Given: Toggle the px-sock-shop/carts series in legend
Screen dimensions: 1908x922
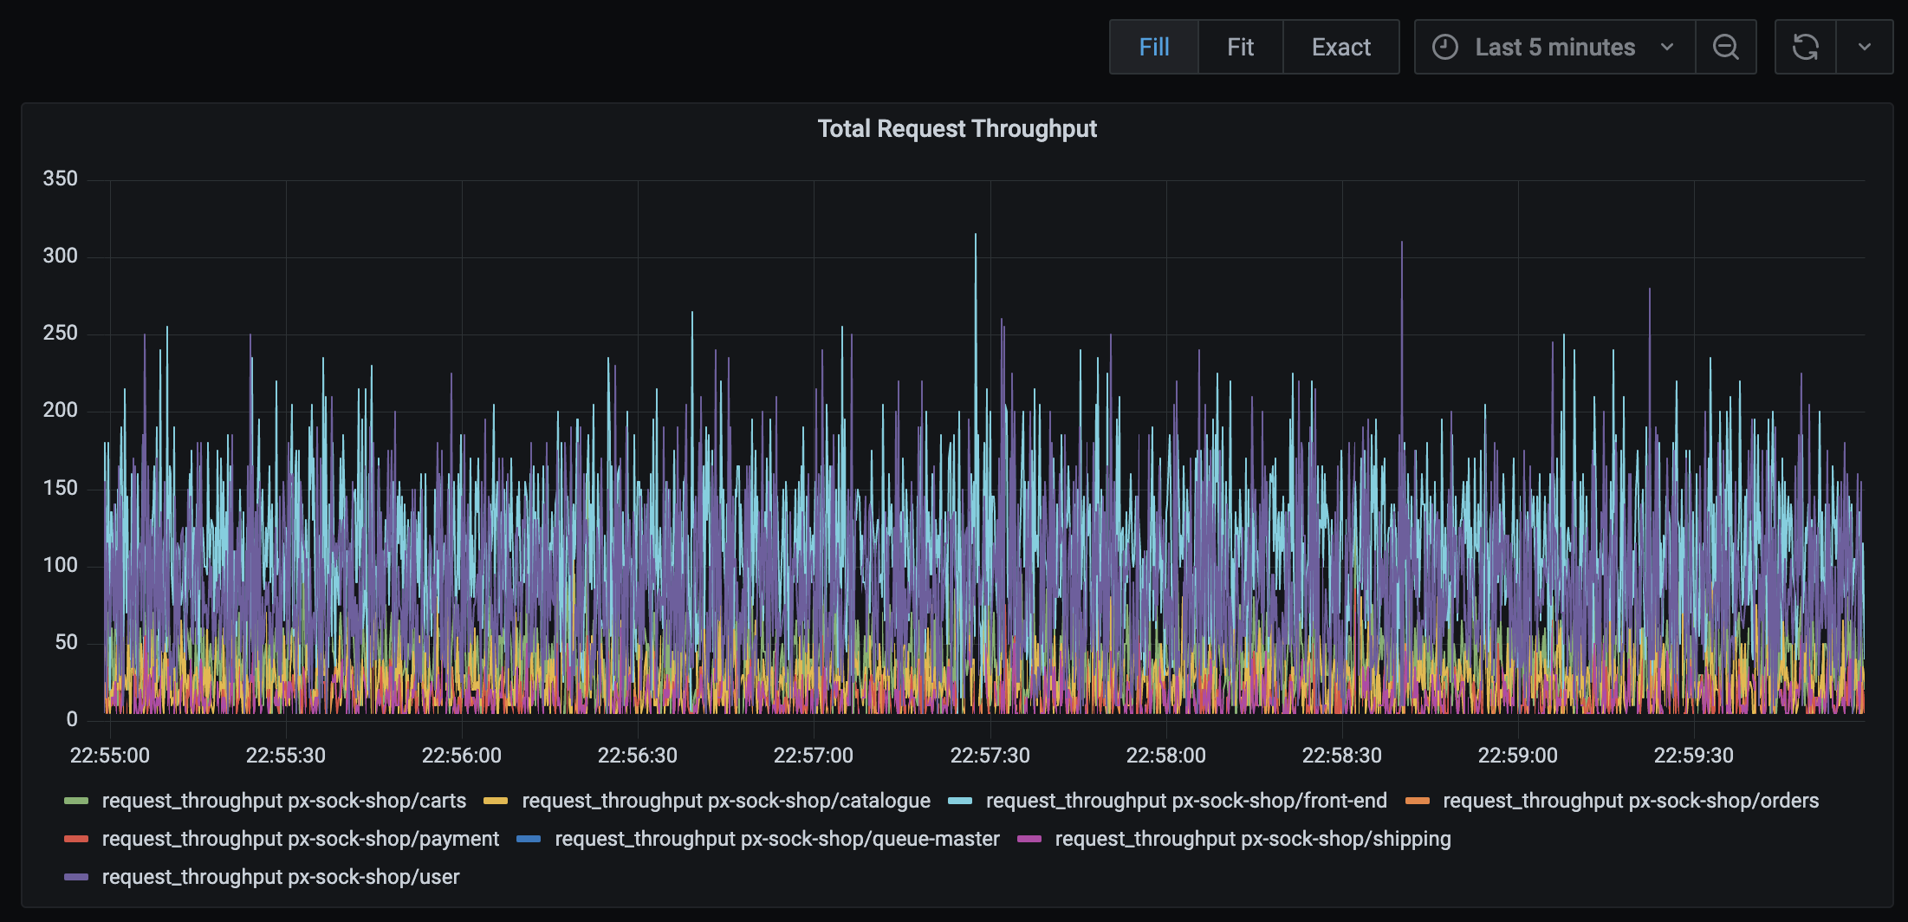Looking at the screenshot, I should 283,801.
